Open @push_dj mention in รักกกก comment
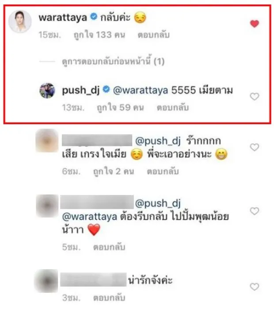The width and height of the screenshot is (274, 313). [158, 141]
